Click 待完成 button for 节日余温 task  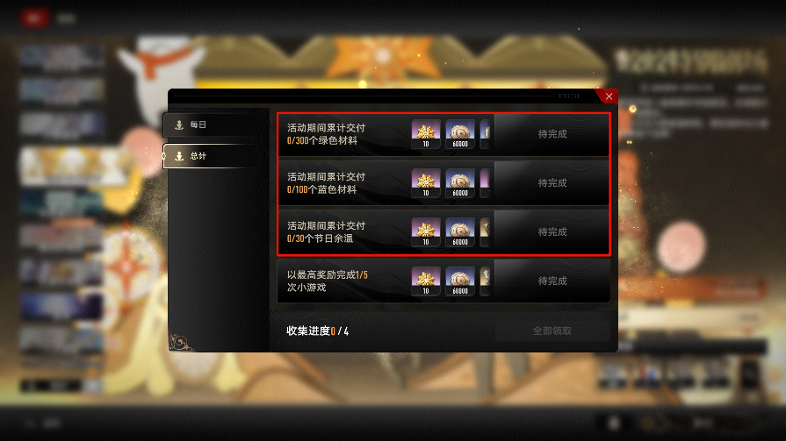[x=552, y=231]
